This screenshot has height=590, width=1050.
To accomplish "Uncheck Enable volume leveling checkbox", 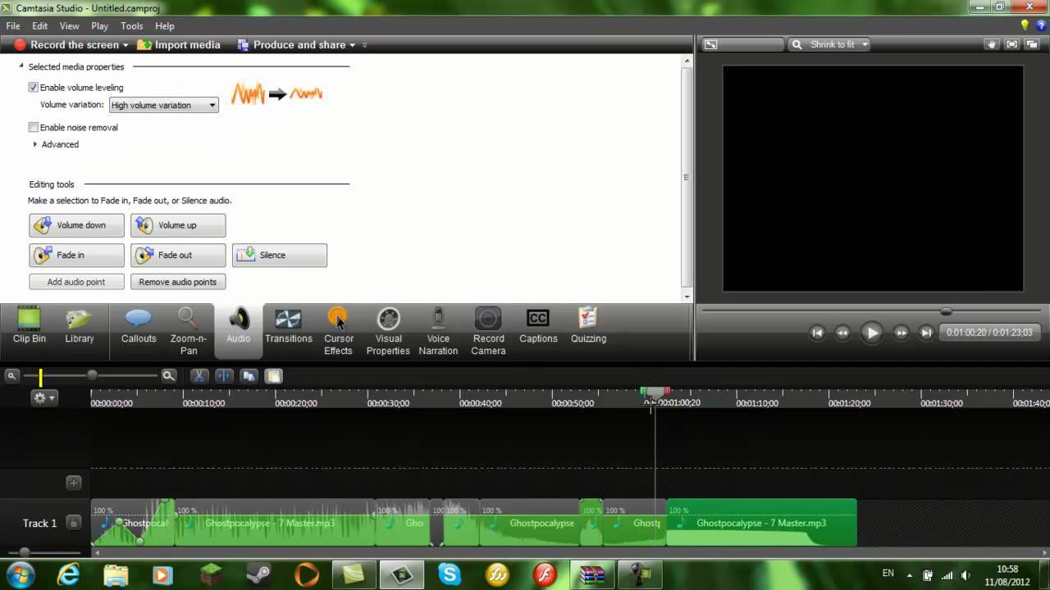I will point(34,88).
